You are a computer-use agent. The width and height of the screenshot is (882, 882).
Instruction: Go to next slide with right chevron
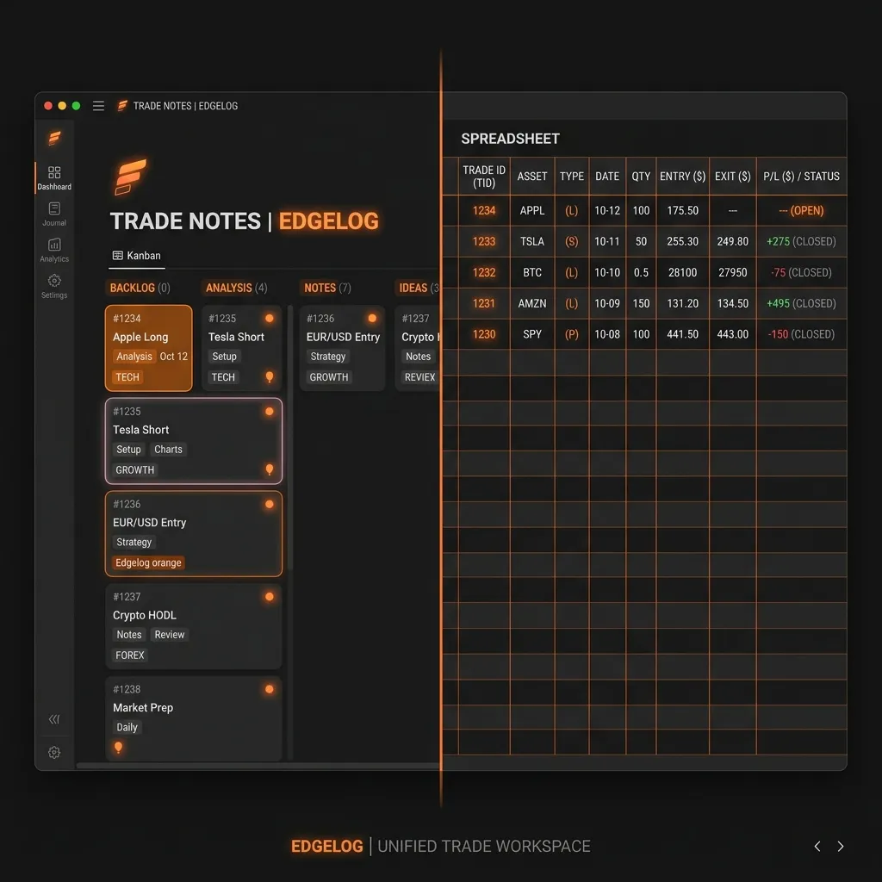pos(841,846)
